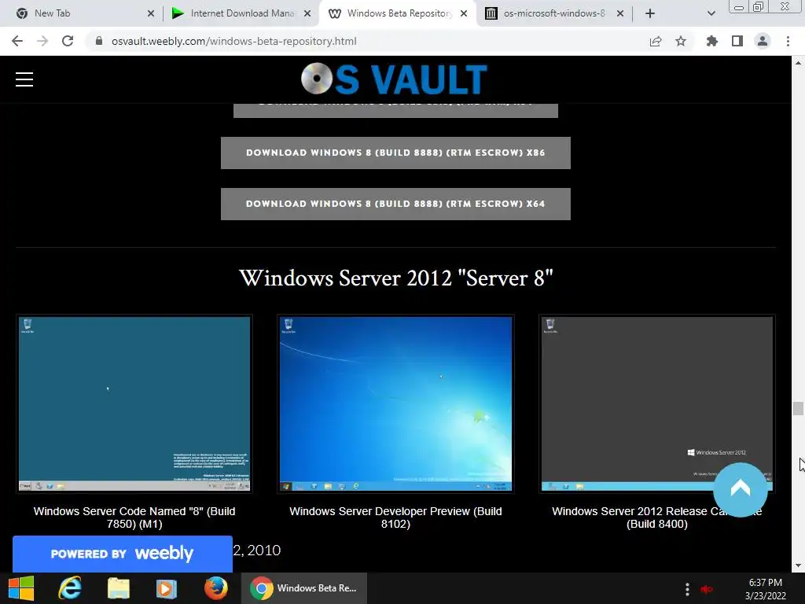This screenshot has width=805, height=604.
Task: Reload the current page
Action: [x=68, y=41]
